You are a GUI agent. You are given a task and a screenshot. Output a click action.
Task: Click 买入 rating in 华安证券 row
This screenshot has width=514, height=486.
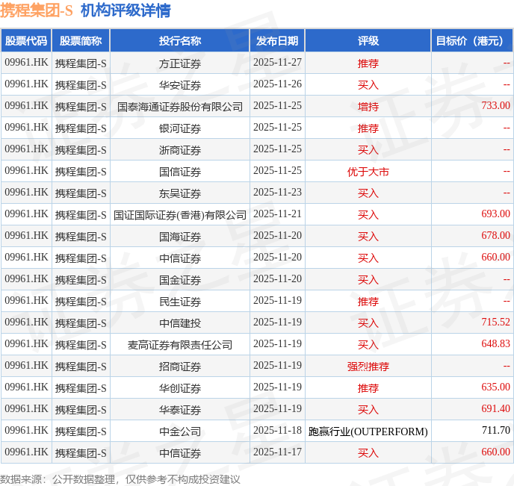[368, 85]
